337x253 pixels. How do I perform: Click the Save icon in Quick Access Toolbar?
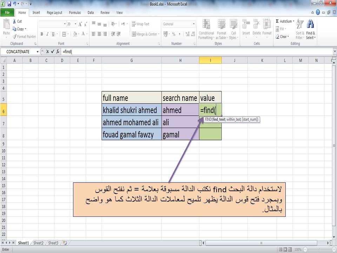[9, 4]
